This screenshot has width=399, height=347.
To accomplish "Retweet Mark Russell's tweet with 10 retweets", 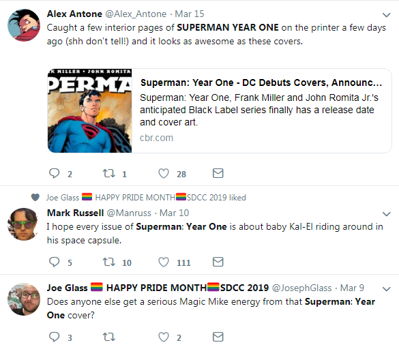I will pyautogui.click(x=109, y=262).
